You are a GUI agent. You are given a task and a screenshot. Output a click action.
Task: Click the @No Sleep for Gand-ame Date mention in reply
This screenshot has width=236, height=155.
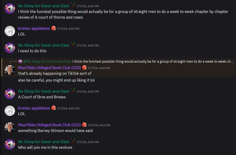[x=47, y=61]
